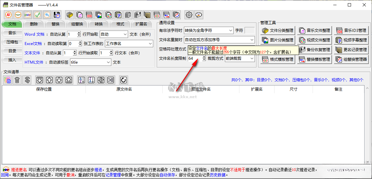The width and height of the screenshot is (372, 179).
Task: Click the 文件分类整理 button
Action: pos(278,31)
